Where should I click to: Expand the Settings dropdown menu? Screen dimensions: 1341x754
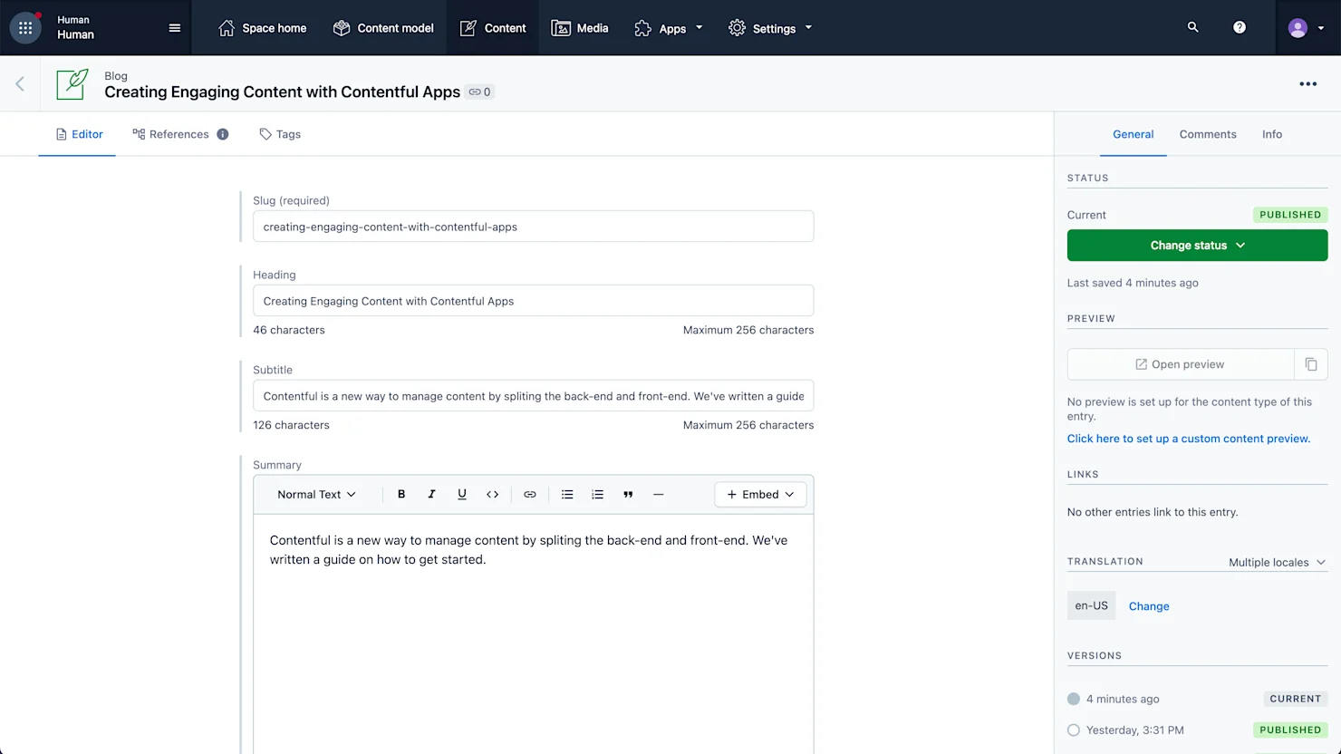[x=770, y=28]
